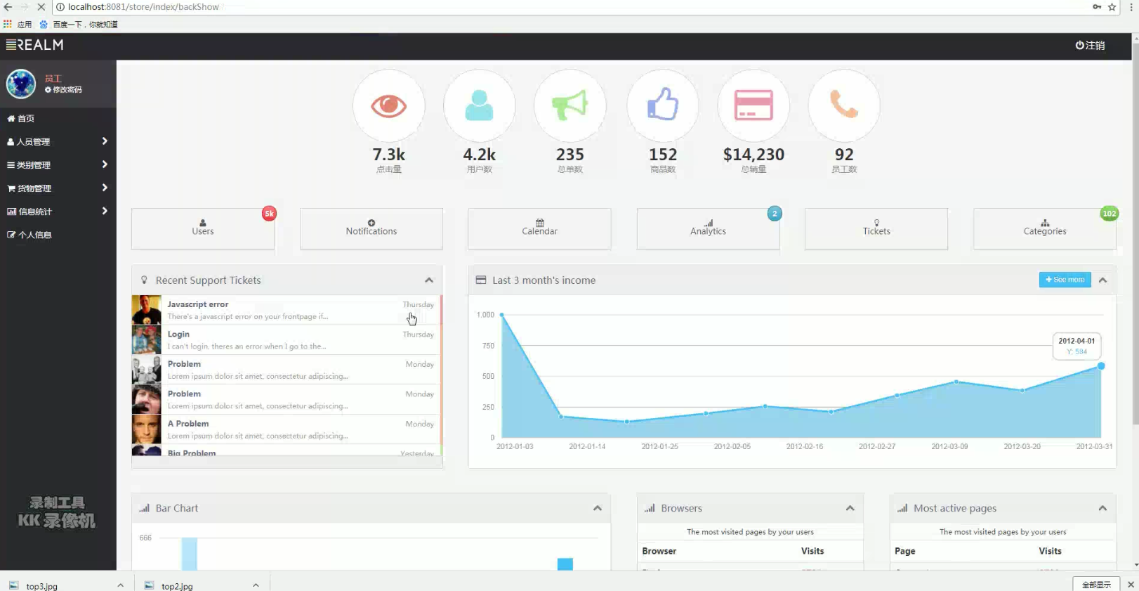1139x591 pixels.
Task: Click the chevron beside 信息统计
Action: point(105,211)
